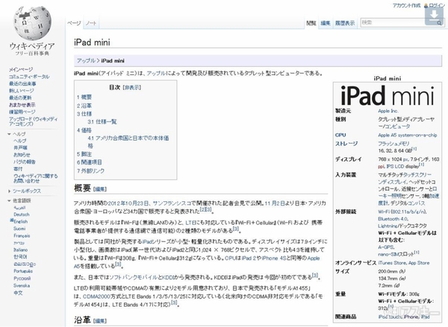The image size is (448, 327).
Task: Switch to the 編集 tab
Action: coord(326,23)
